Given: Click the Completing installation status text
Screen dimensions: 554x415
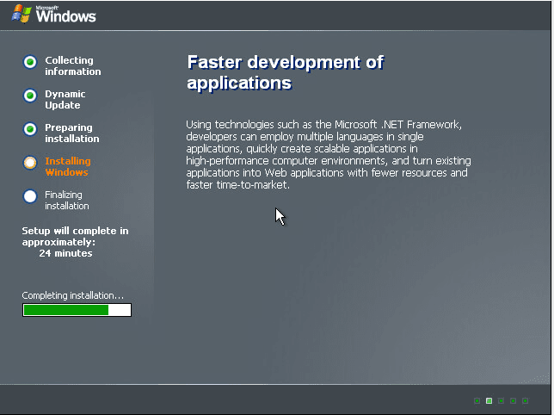Looking at the screenshot, I should [x=73, y=295].
